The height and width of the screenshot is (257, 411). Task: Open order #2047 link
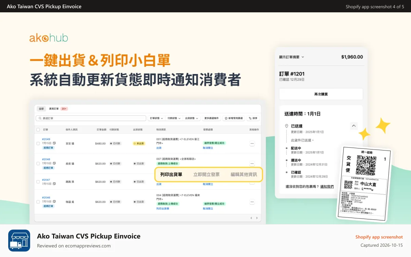tap(46, 180)
